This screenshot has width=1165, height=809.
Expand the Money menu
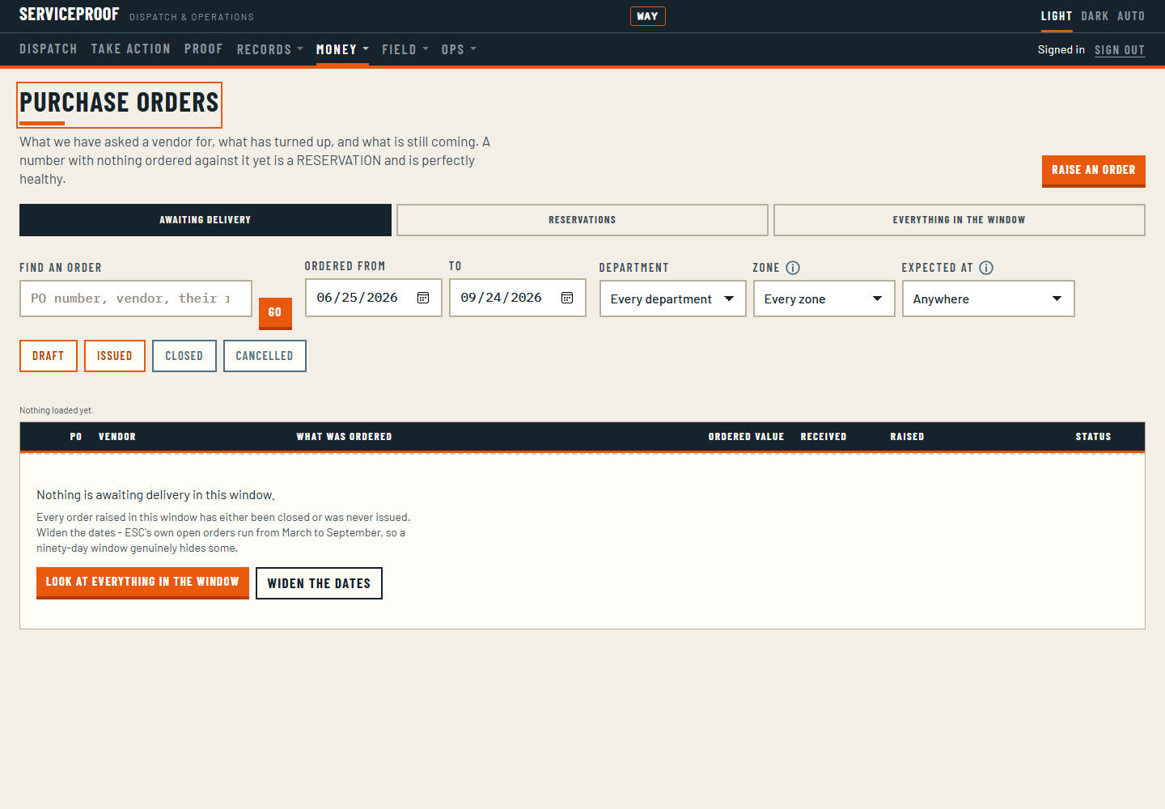(x=342, y=49)
